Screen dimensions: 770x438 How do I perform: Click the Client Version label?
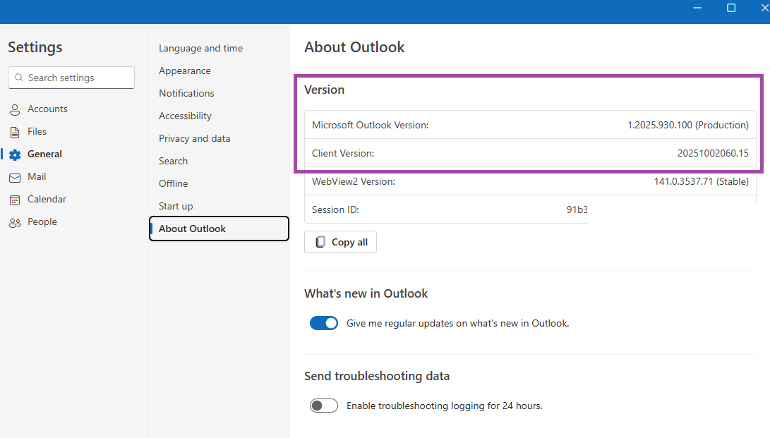tap(343, 153)
